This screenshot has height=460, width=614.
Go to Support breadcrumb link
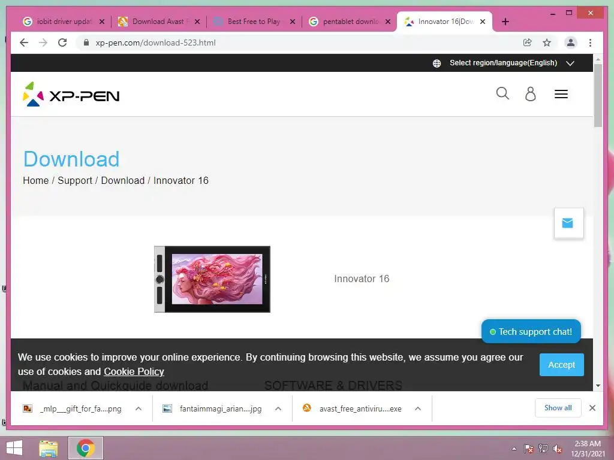(75, 180)
